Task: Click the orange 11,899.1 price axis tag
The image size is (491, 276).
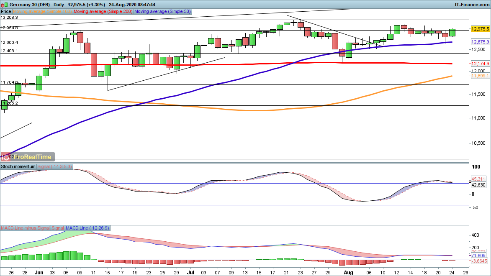Action: click(480, 76)
